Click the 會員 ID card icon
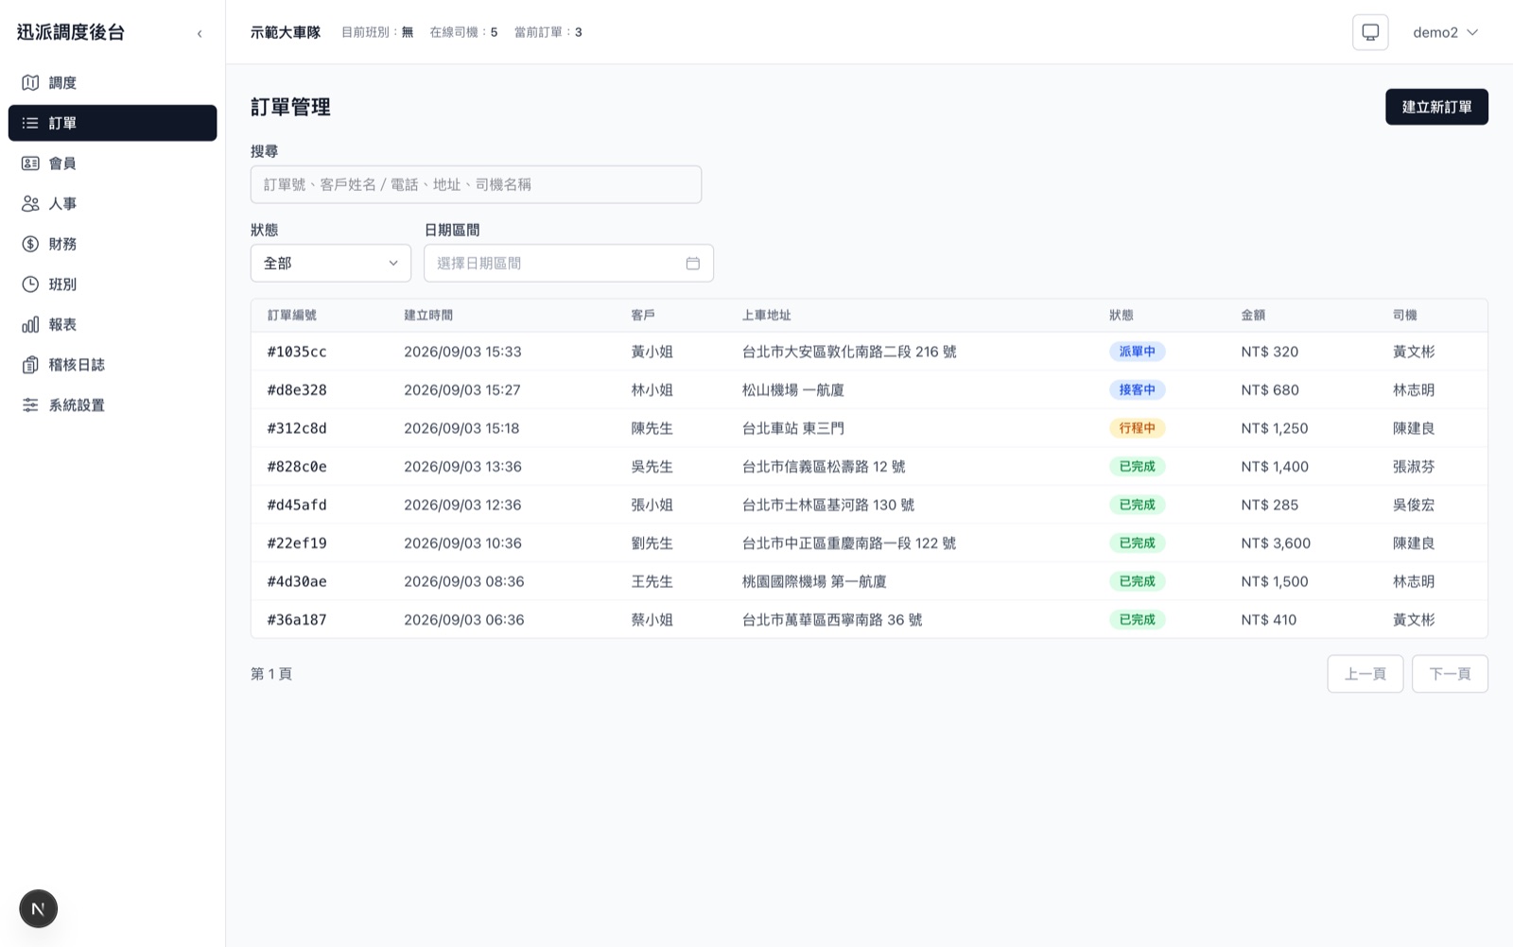1513x947 pixels. (30, 164)
